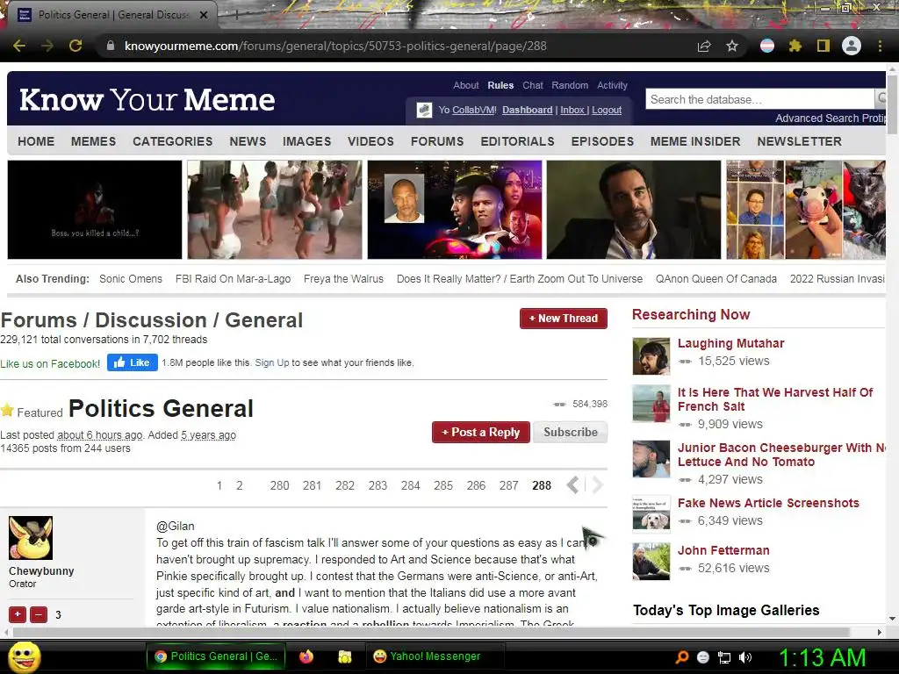Image resolution: width=899 pixels, height=674 pixels.
Task: Reload the page using the refresh icon
Action: click(x=76, y=46)
